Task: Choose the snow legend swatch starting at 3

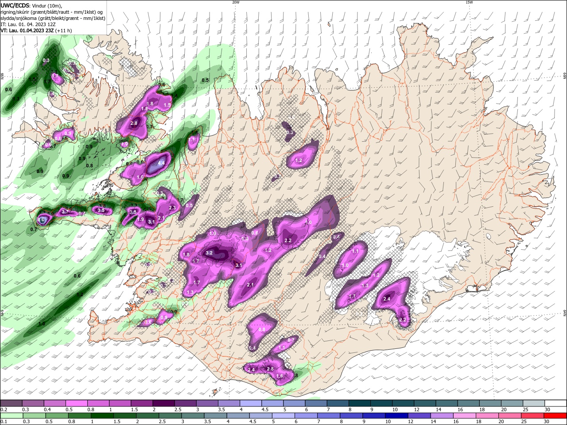Action: pos(207,403)
